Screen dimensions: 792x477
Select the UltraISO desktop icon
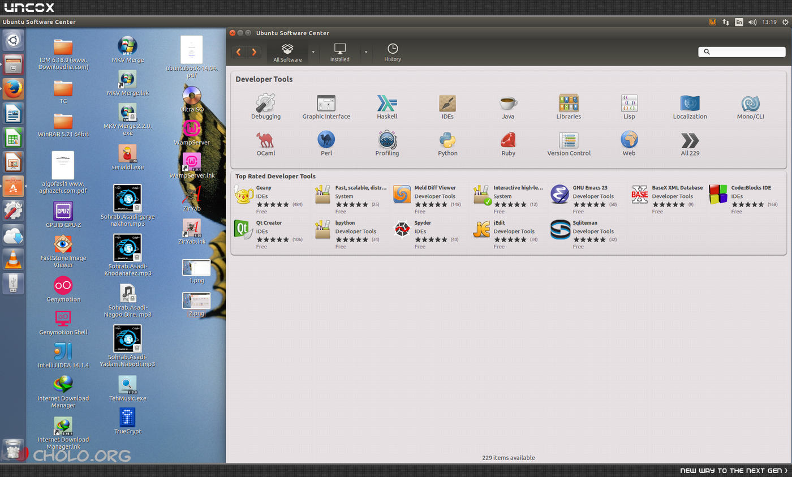click(x=192, y=99)
